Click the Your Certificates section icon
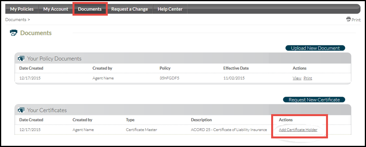The image size is (366, 147). click(x=21, y=110)
